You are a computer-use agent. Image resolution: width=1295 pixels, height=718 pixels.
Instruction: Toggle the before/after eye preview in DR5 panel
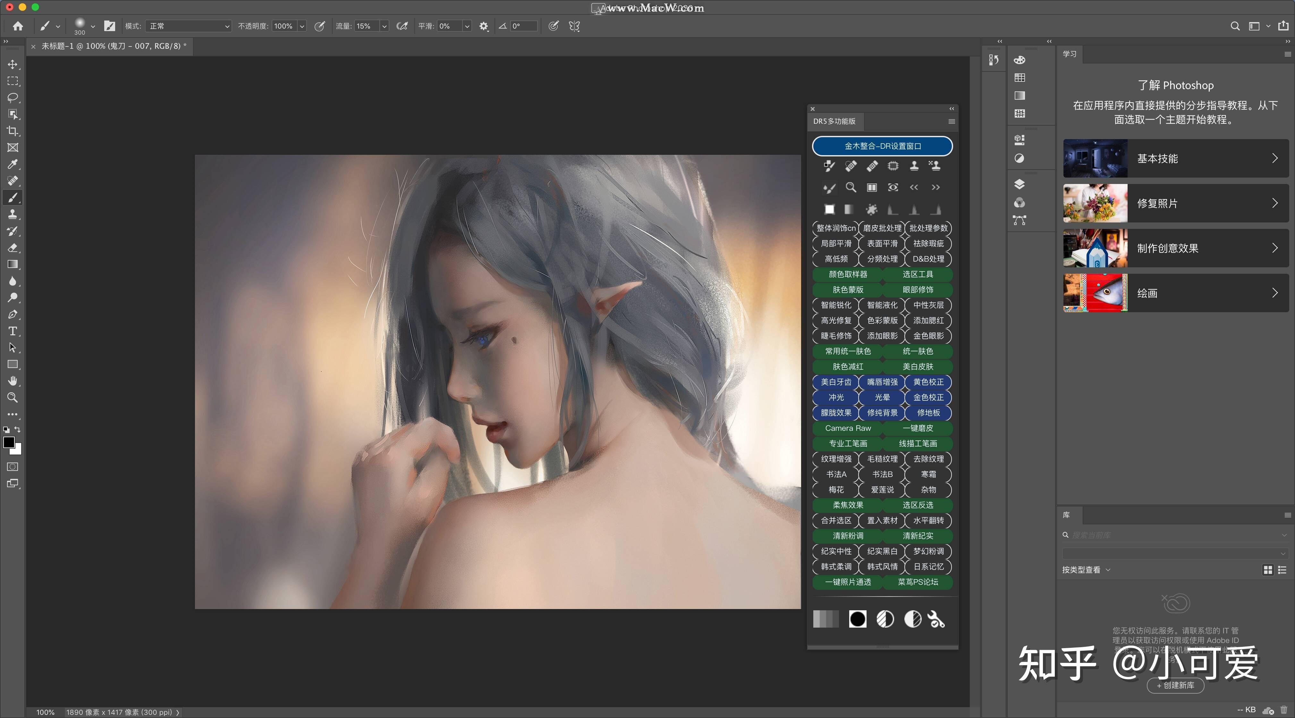[893, 188]
